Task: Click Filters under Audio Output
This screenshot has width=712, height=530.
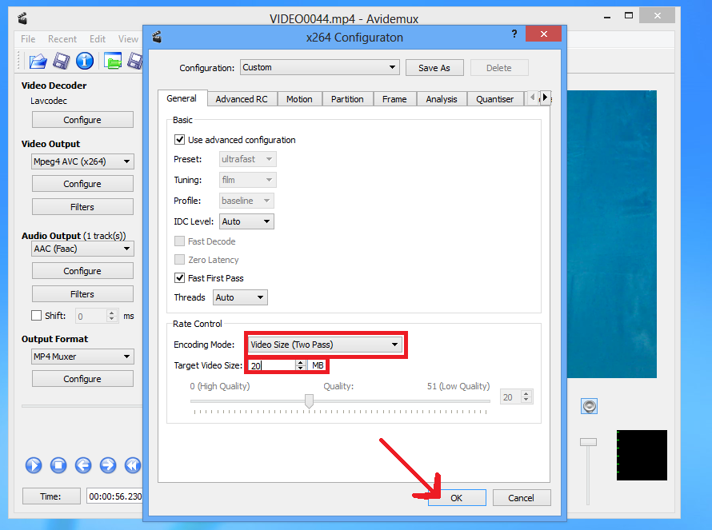Action: tap(82, 294)
